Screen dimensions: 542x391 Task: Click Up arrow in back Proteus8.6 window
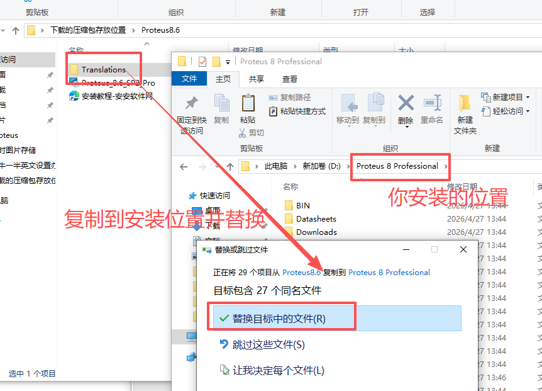point(16,30)
